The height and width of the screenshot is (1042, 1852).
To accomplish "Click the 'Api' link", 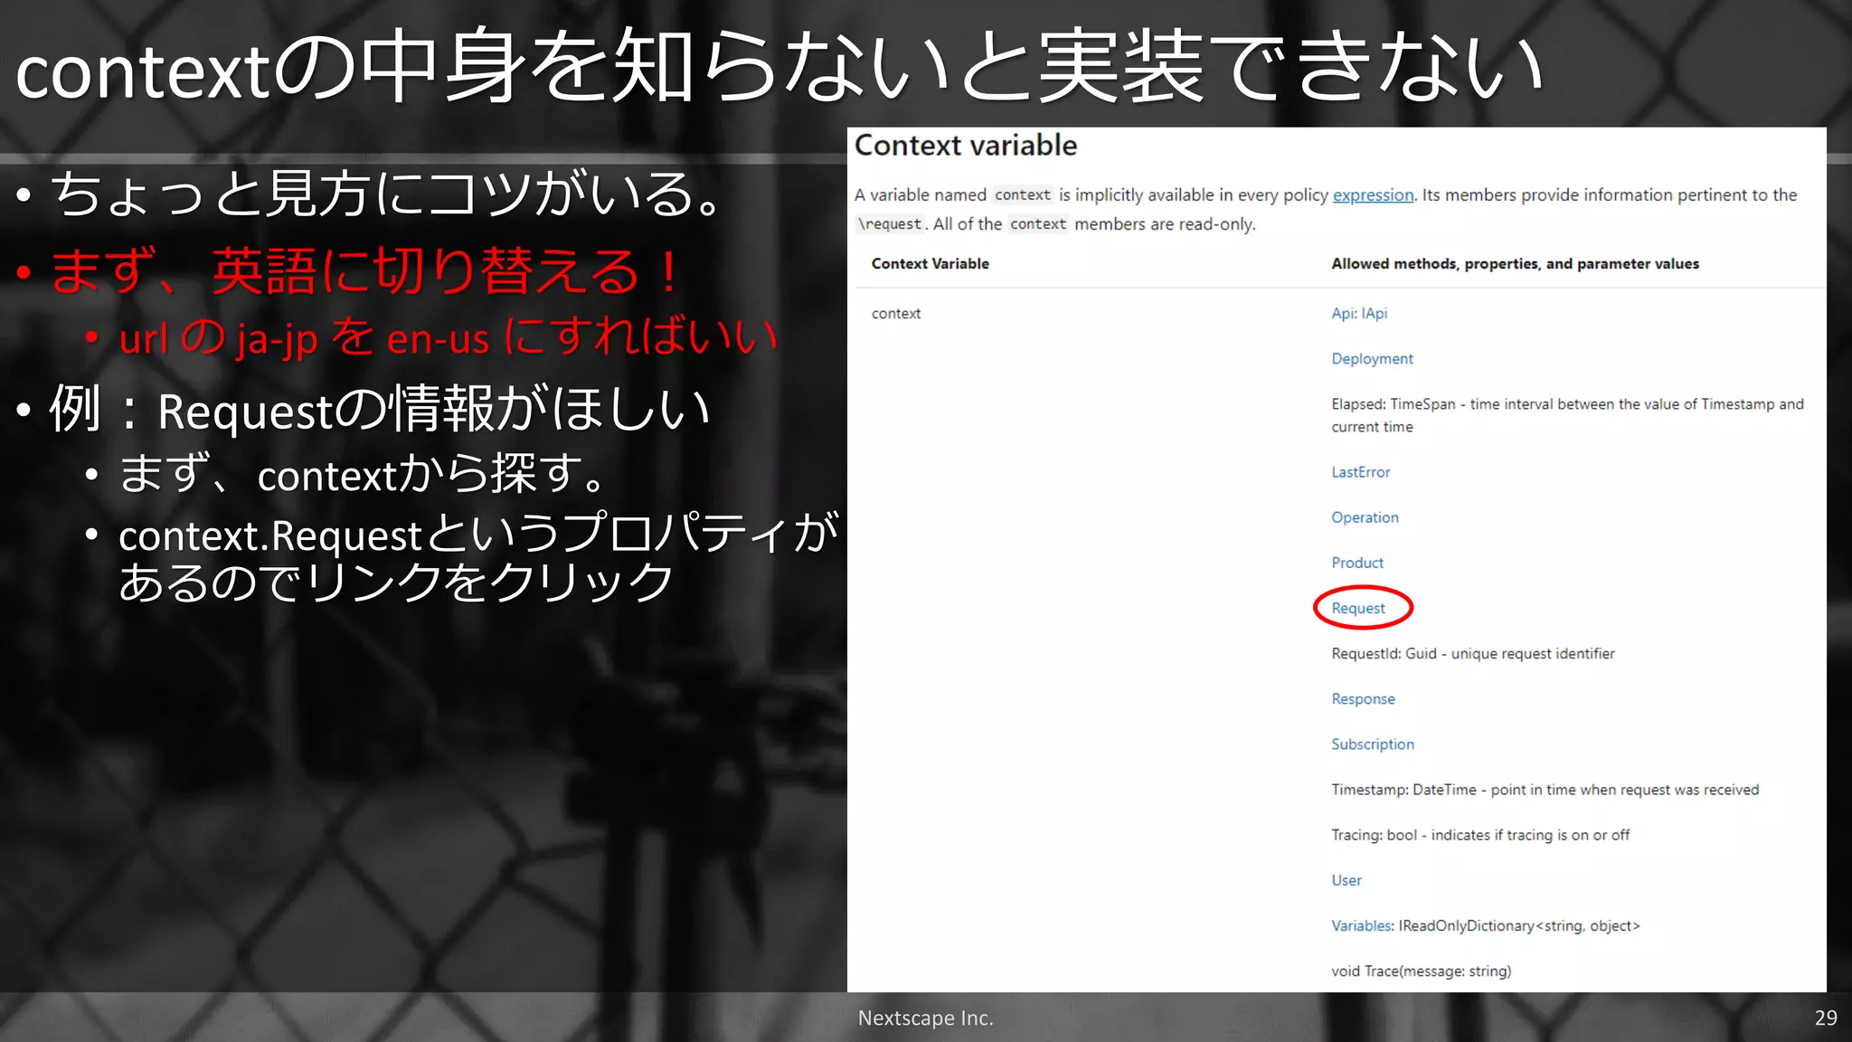I will pyautogui.click(x=1344, y=313).
